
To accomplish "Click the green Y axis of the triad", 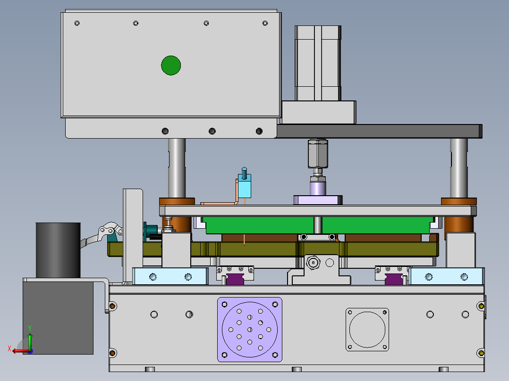I will [30, 340].
